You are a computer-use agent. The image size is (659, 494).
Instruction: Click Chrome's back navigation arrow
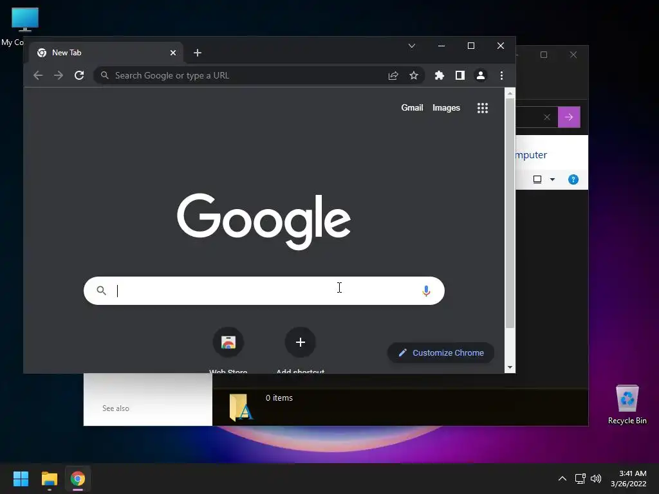click(x=38, y=76)
